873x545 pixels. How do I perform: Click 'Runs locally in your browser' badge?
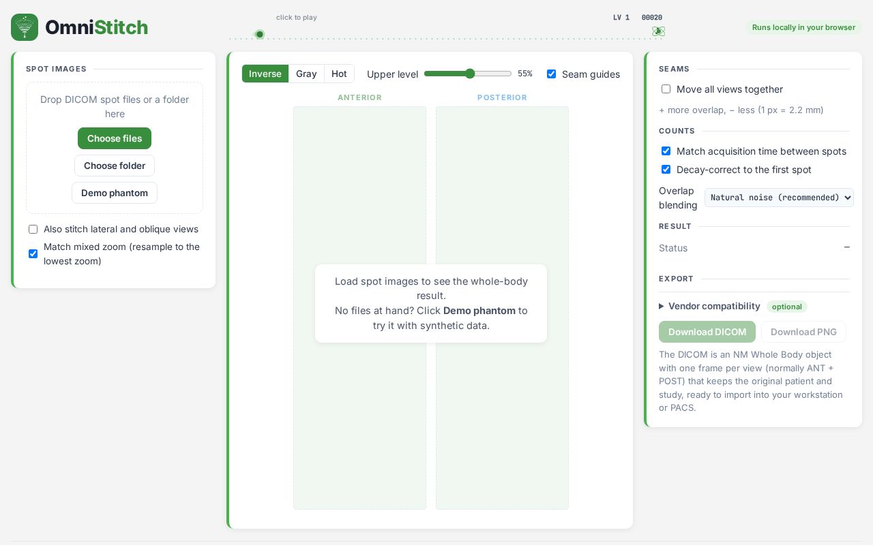(803, 27)
